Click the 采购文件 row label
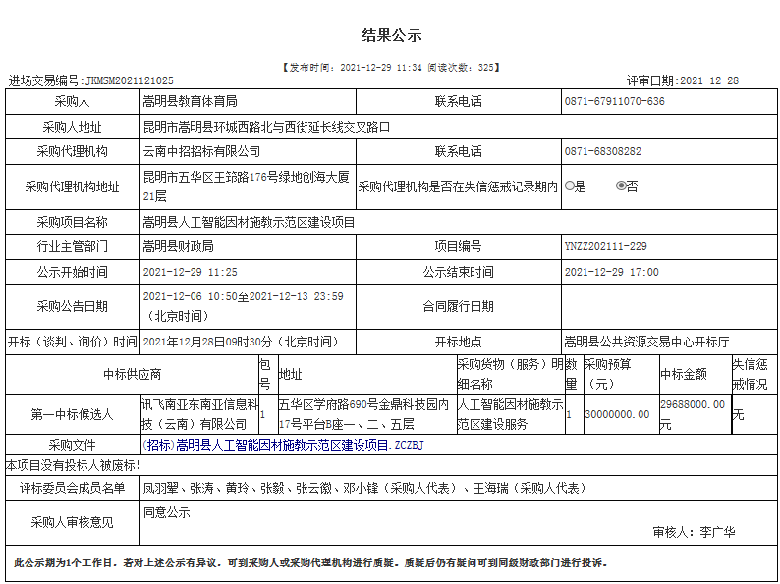Viewport: 780px width, 584px height. 73,445
